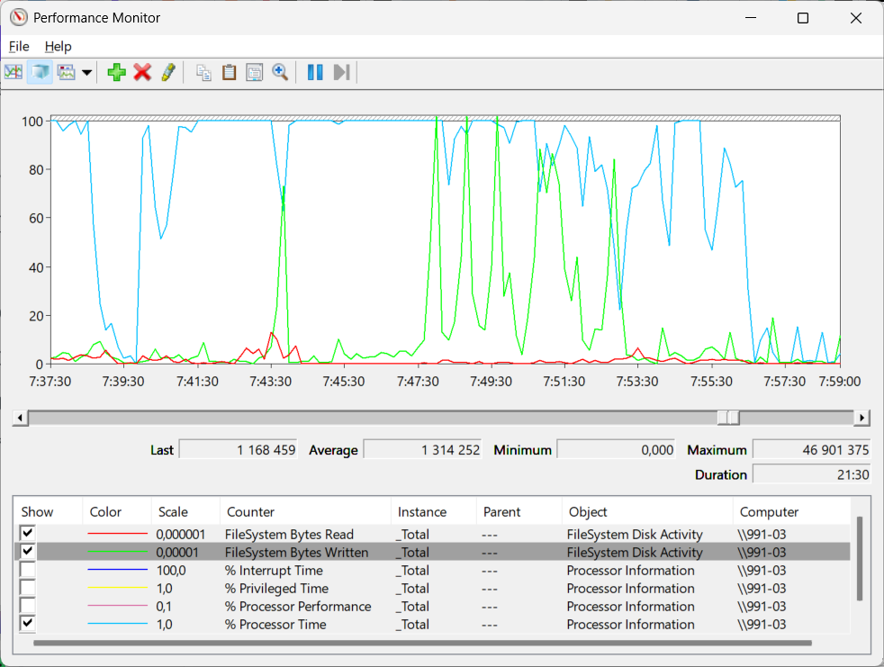884x667 pixels.
Task: Click the Highlight pen icon
Action: click(168, 72)
